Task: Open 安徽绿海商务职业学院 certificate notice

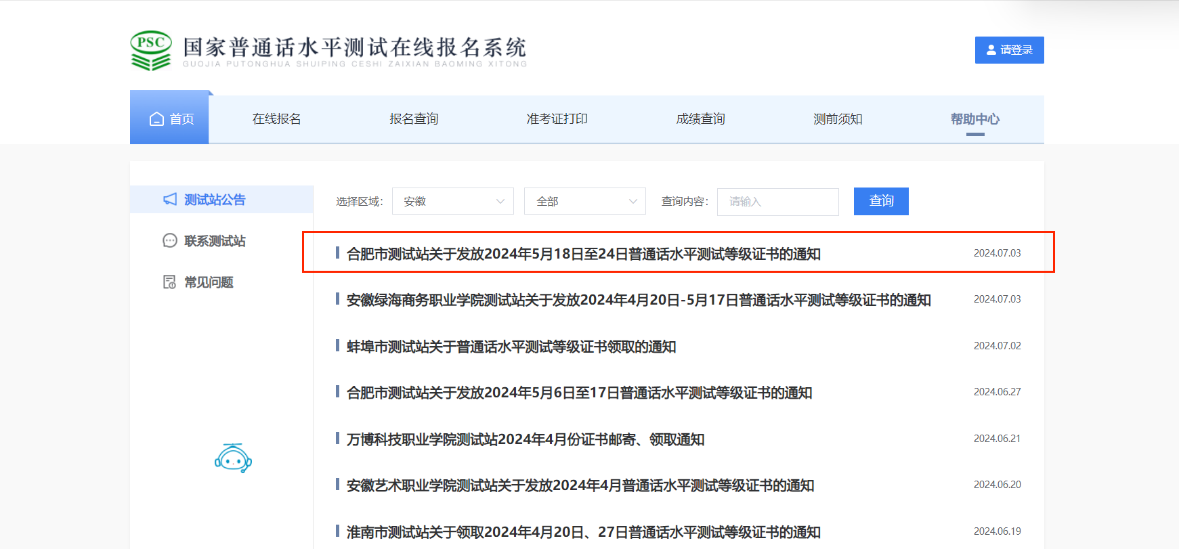Action: [x=639, y=300]
